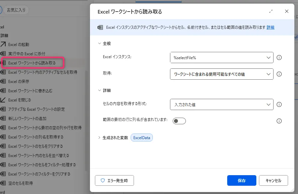The height and width of the screenshot is (194, 298).
Task: Click the エラー発生時 button
Action: coord(114,181)
